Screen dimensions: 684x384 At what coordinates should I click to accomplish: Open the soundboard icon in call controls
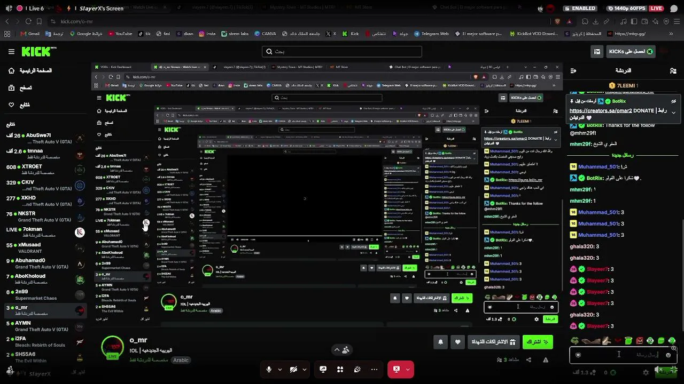click(x=357, y=369)
